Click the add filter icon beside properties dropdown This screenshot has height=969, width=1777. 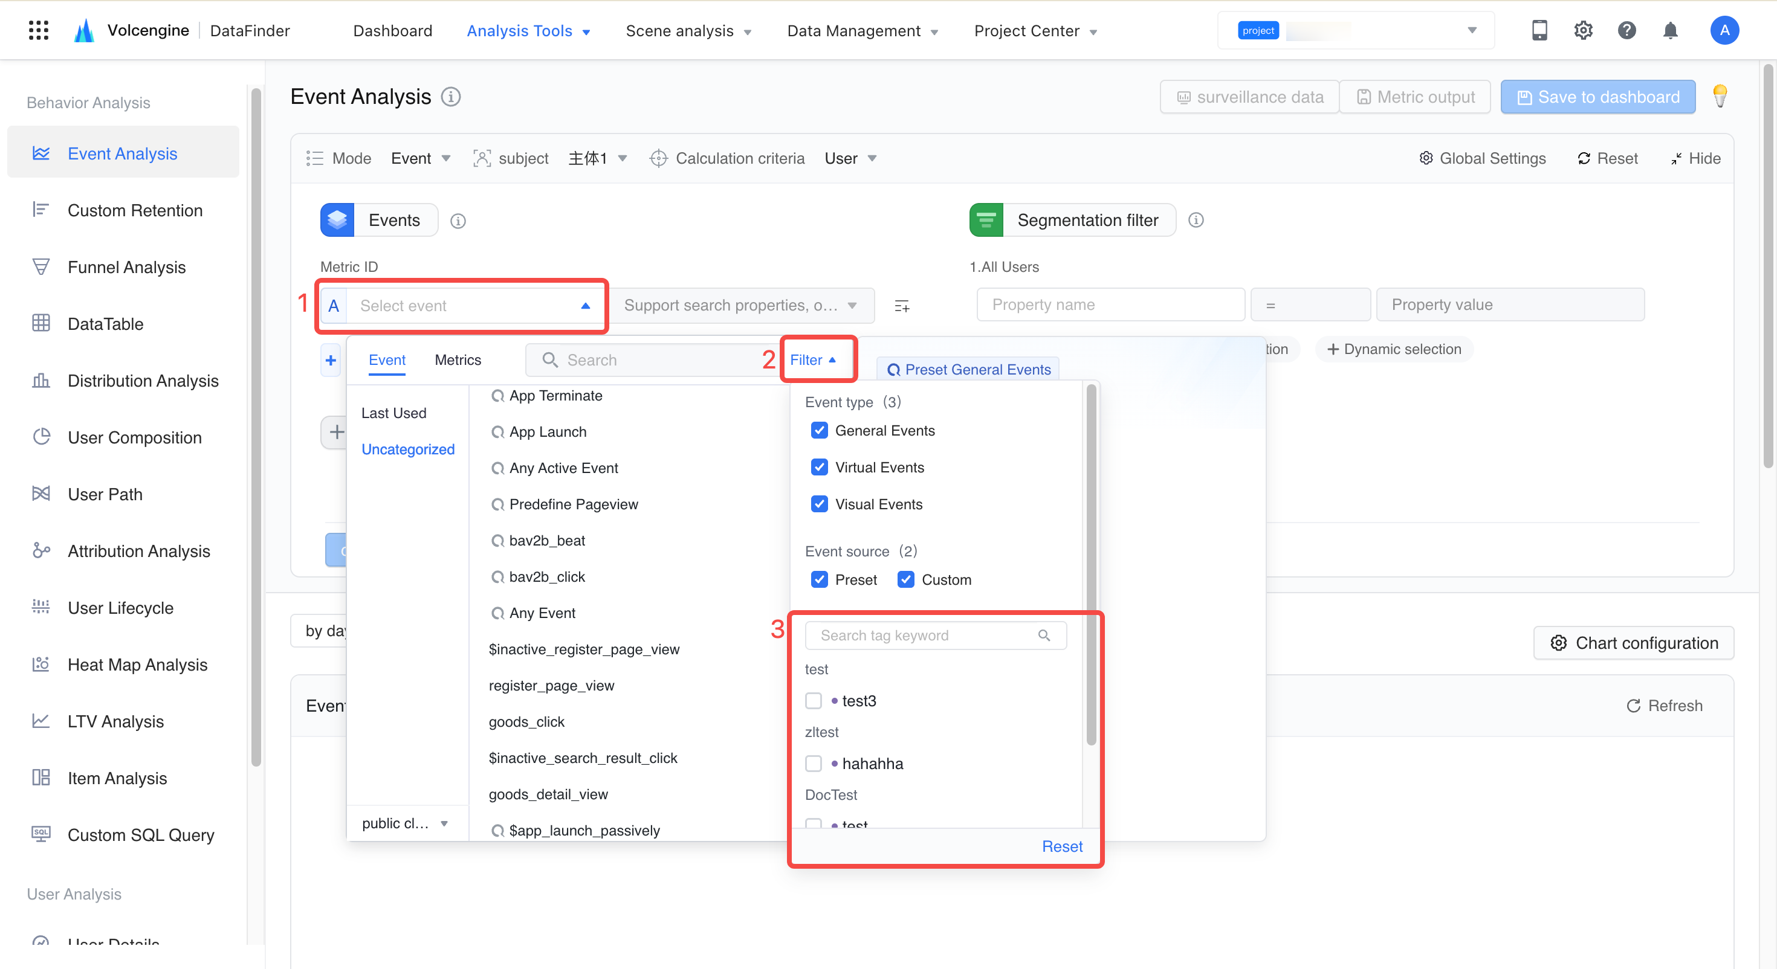[x=902, y=306]
